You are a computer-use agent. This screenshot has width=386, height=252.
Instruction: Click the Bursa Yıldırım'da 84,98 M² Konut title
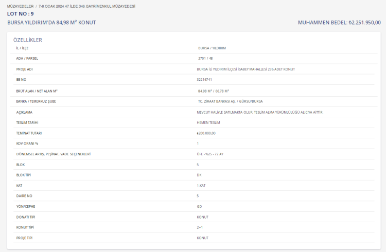51,23
